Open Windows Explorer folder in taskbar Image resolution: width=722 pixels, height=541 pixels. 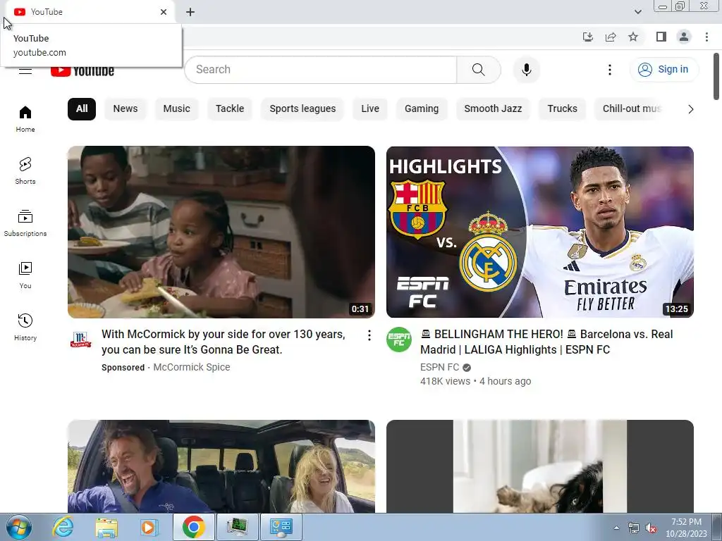click(x=106, y=527)
